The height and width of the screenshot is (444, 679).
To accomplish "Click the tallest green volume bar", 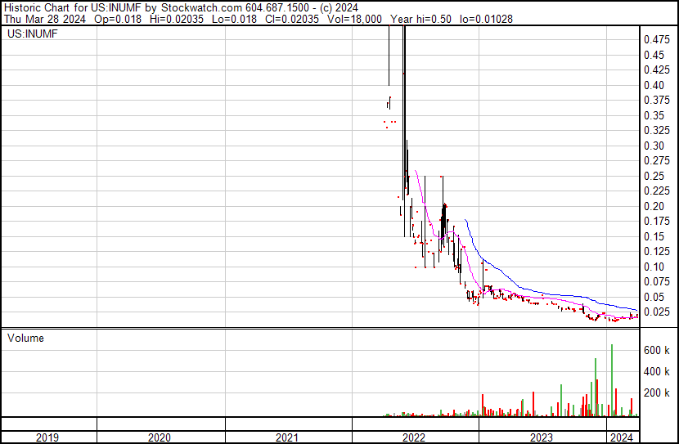I will tap(612, 380).
